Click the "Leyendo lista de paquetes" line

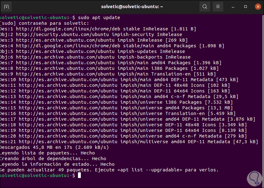tap(47, 153)
